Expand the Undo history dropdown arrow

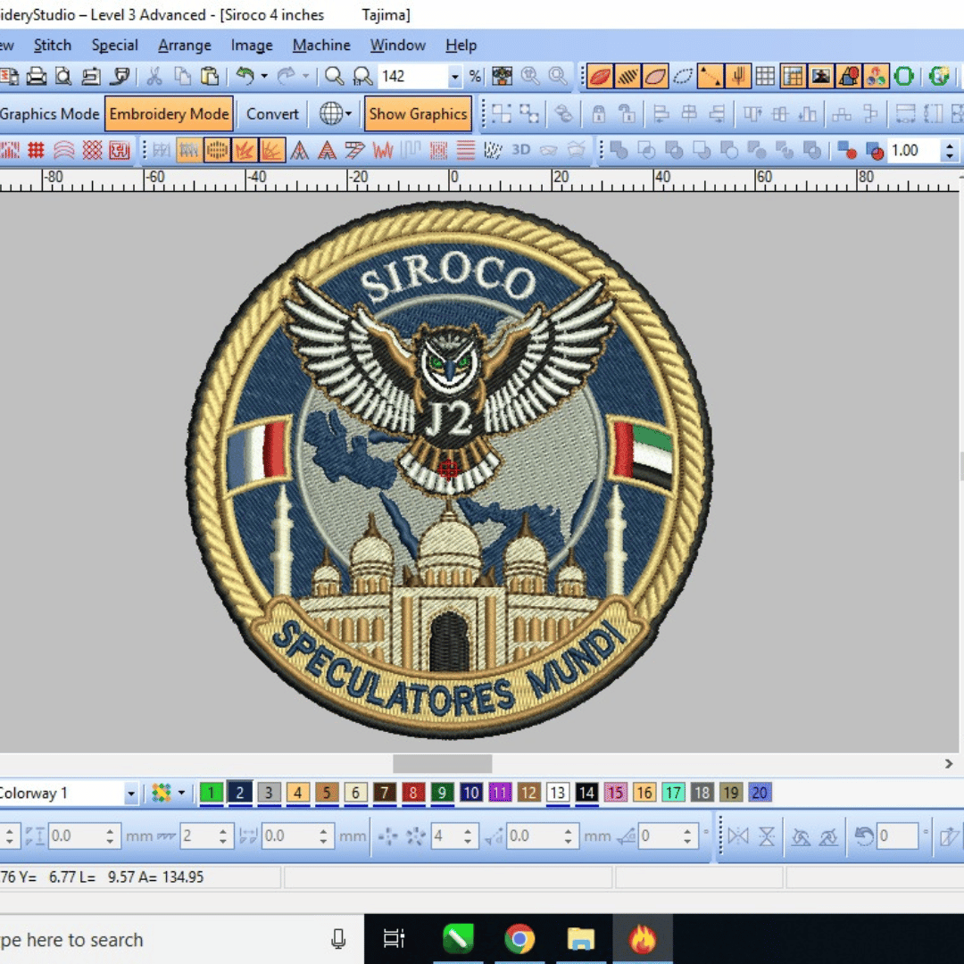tap(264, 76)
